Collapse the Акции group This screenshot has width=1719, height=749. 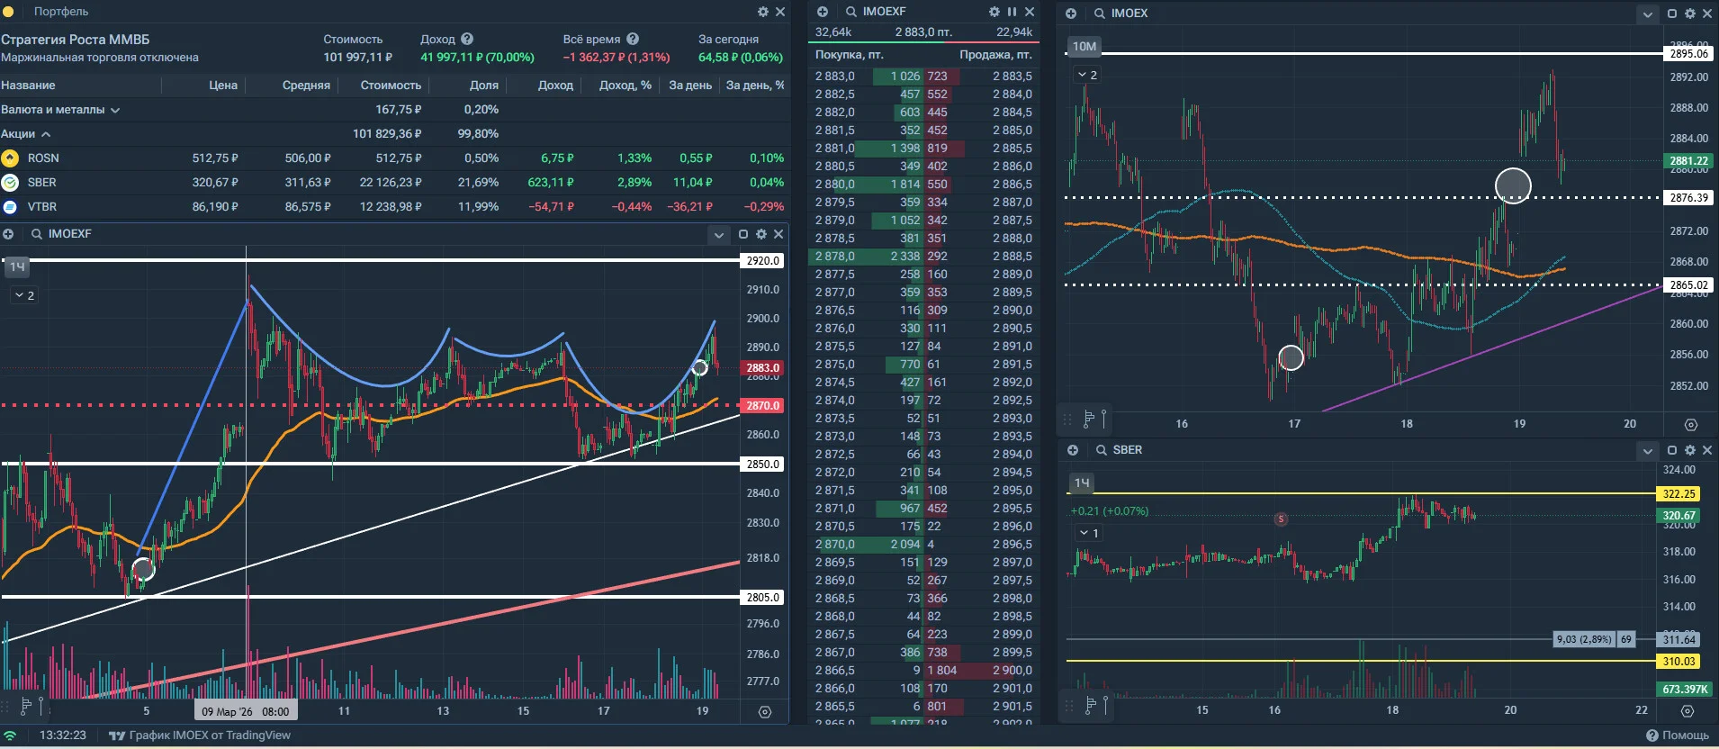pyautogui.click(x=46, y=134)
